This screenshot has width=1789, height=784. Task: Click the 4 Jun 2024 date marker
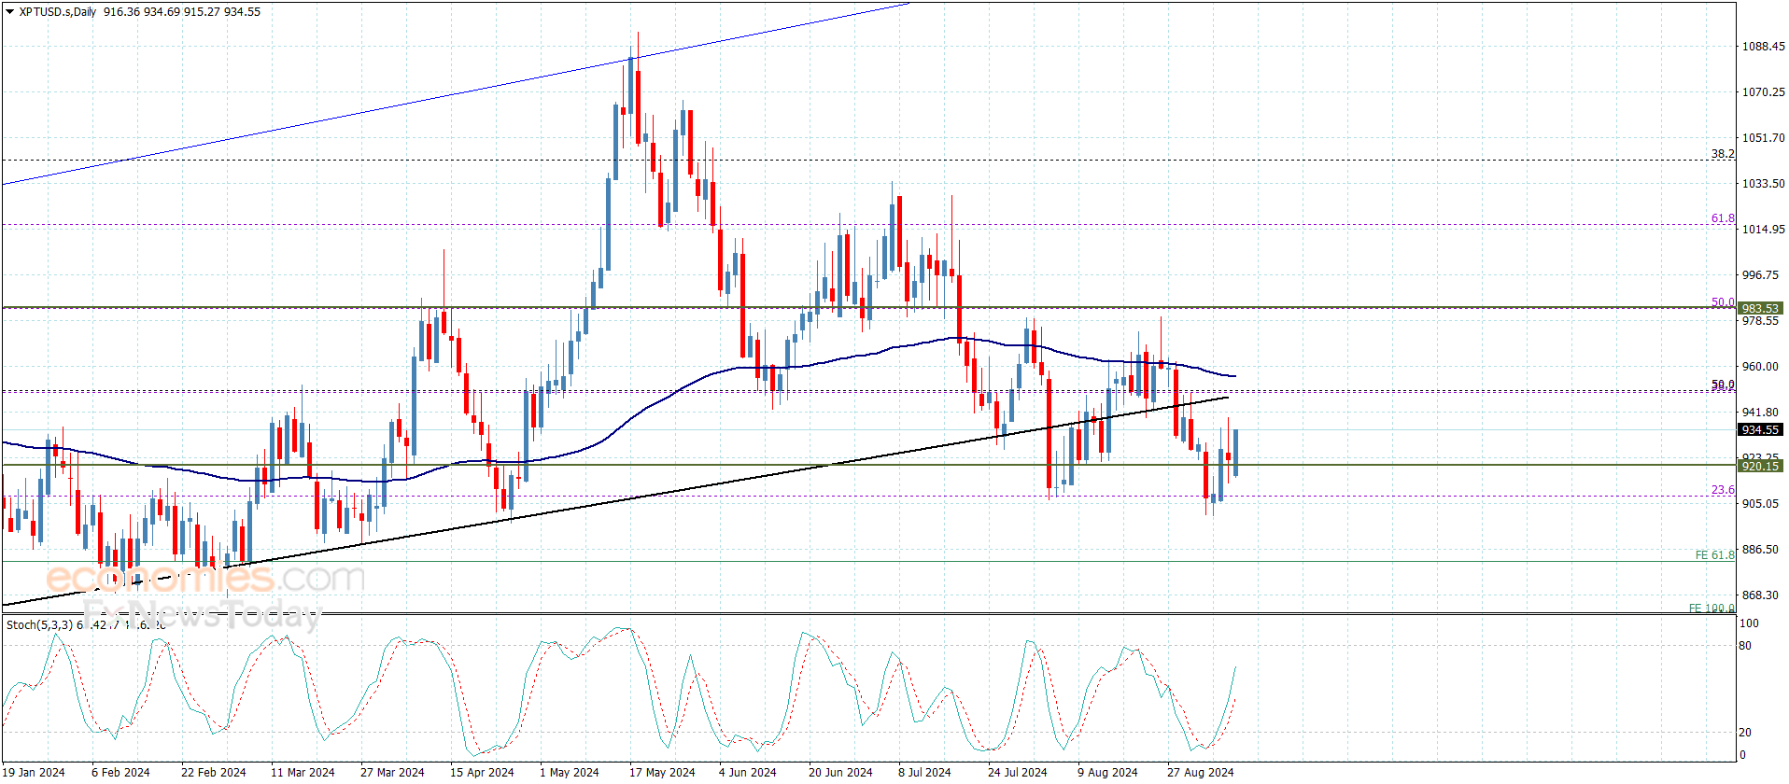pyautogui.click(x=747, y=772)
